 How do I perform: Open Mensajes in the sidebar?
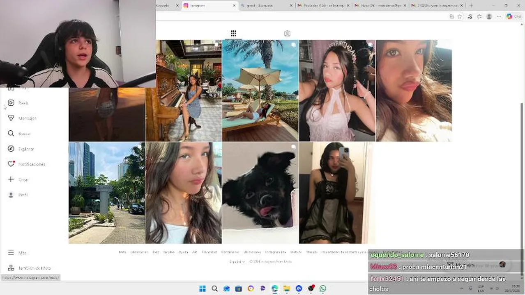22,118
